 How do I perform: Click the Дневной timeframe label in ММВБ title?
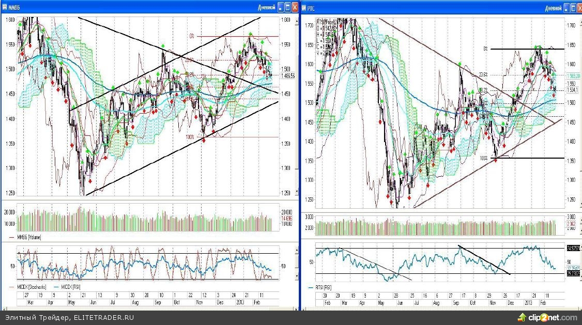pos(267,7)
